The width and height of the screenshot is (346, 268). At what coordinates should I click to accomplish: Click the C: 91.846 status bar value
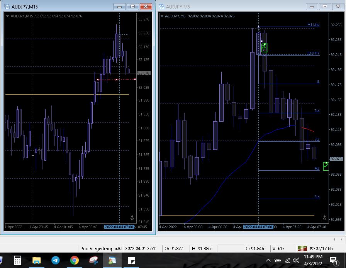point(254,249)
